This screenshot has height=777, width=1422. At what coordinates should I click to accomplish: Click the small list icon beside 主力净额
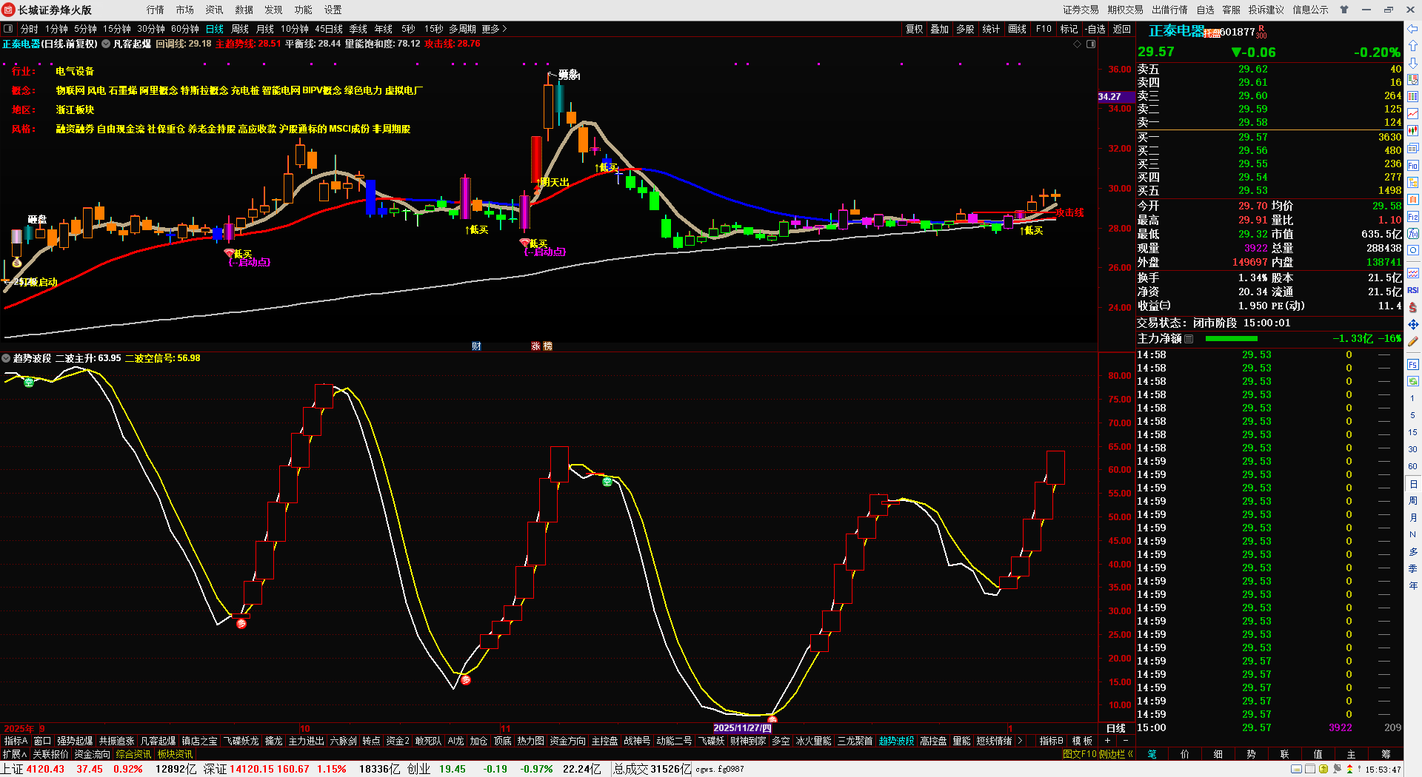(1189, 339)
